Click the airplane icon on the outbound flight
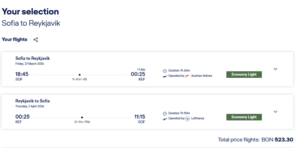 pos(165,76)
